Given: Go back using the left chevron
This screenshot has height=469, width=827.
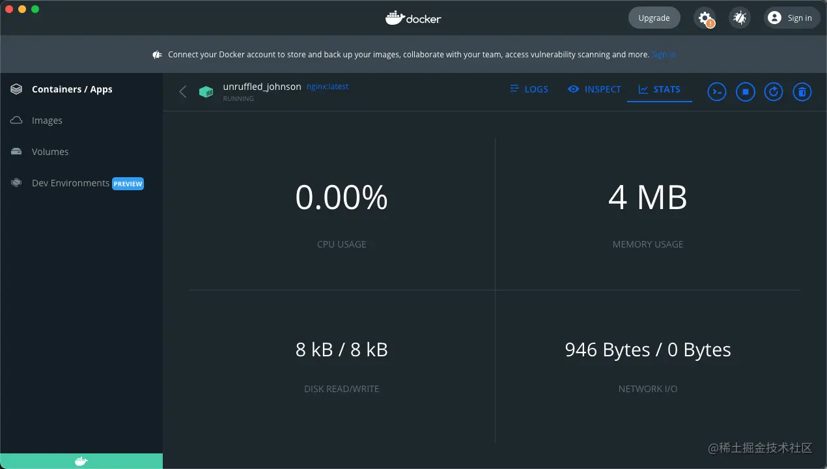Looking at the screenshot, I should pos(183,92).
